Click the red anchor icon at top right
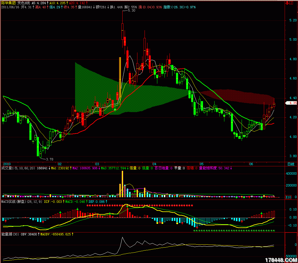 tap(288, 3)
